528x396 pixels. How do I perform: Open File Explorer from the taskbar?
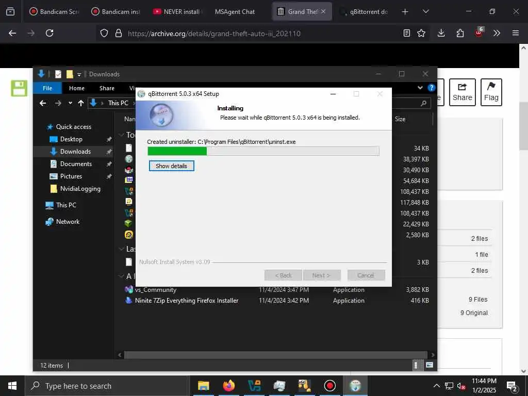(203, 386)
